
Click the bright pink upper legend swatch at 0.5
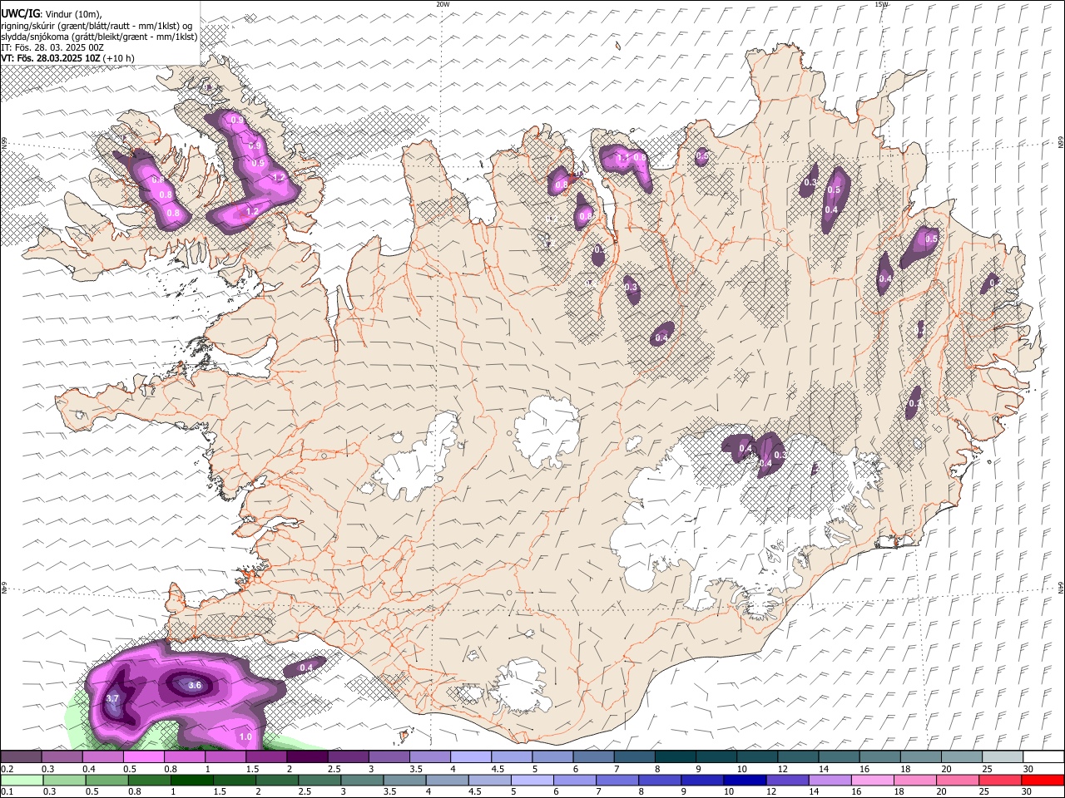click(143, 756)
